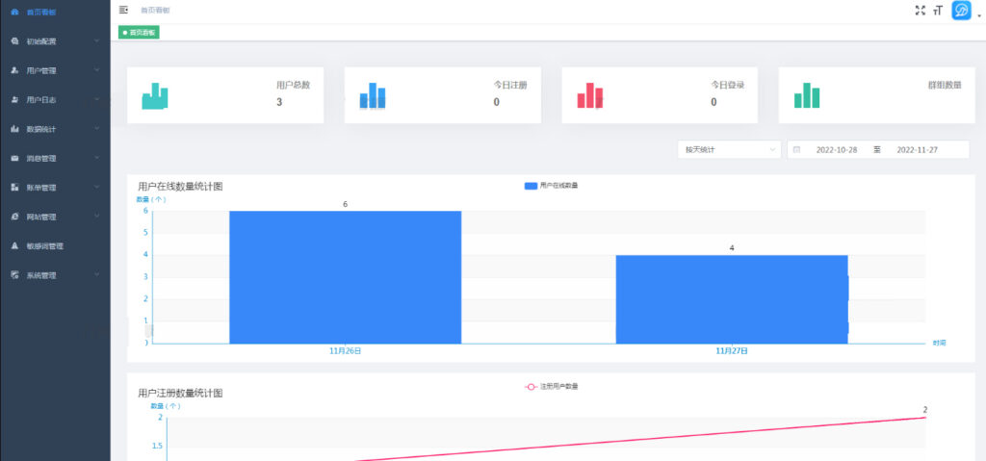Click the 11月26日 bar in chart
Screen dimensions: 986x461
(x=345, y=277)
